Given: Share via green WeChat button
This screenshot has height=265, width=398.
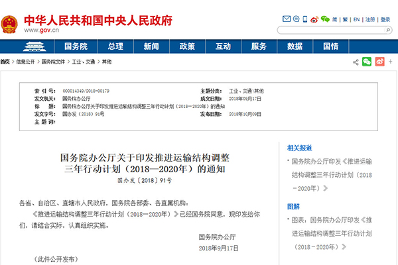Looking at the screenshot, I should [367, 62].
